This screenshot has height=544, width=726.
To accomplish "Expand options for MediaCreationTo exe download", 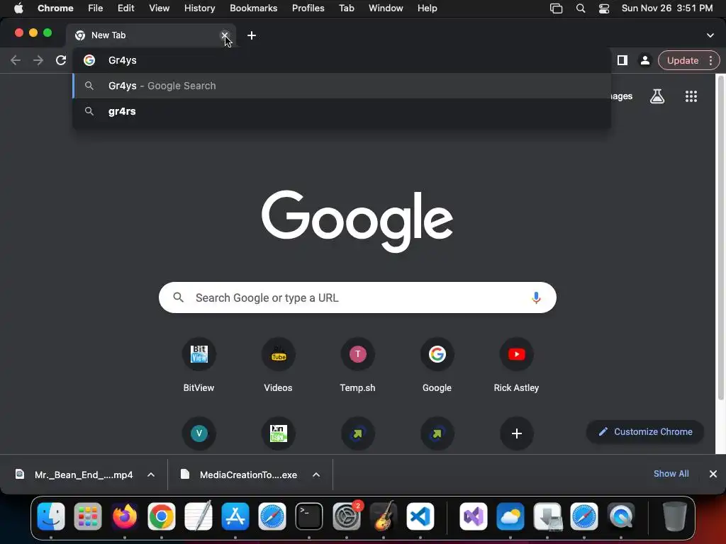I will [x=316, y=475].
